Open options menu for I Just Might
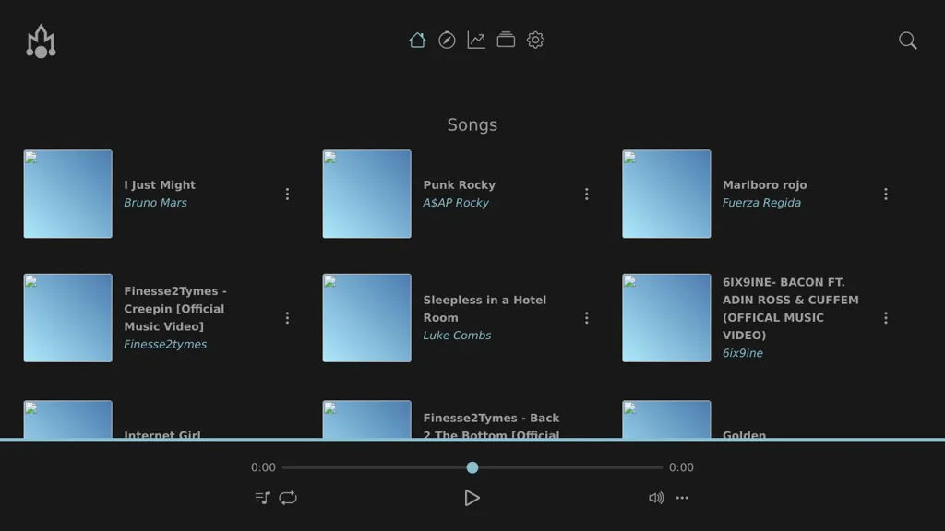The width and height of the screenshot is (945, 531). point(288,194)
